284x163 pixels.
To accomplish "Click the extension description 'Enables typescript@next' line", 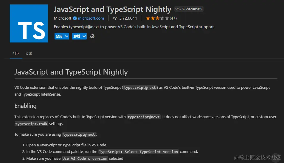I will [134, 27].
